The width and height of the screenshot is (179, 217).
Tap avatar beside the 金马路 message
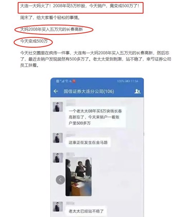coord(58,138)
